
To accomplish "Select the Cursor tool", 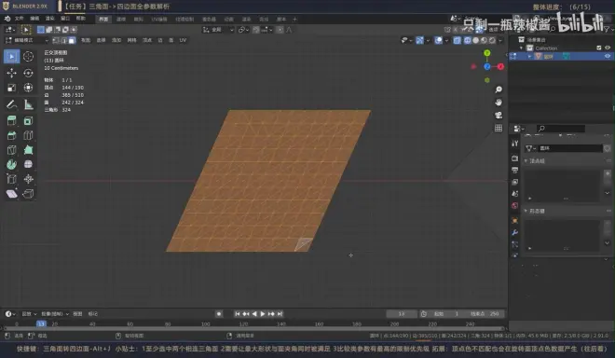I will point(28,57).
